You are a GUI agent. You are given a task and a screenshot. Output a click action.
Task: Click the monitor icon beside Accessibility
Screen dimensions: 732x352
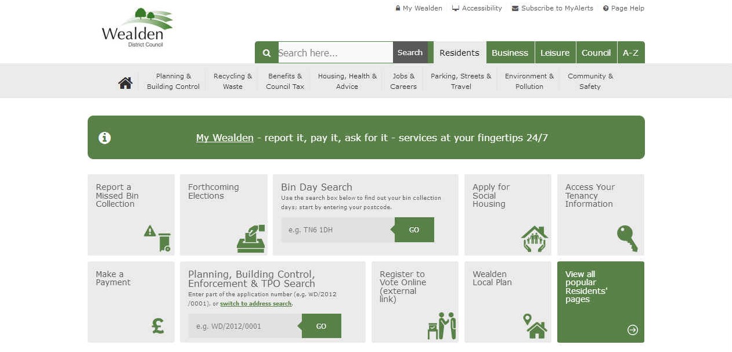click(x=456, y=9)
